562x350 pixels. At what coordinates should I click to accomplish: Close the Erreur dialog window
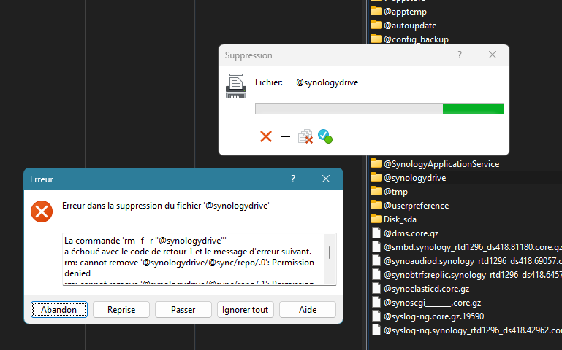[326, 179]
